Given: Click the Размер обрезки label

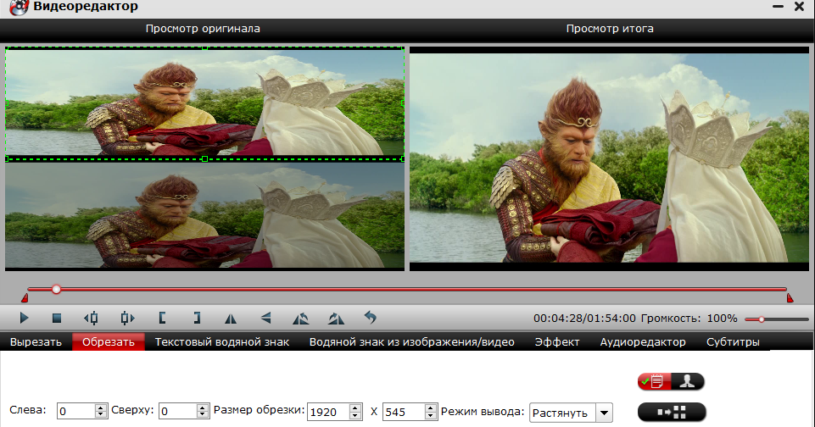Looking at the screenshot, I should [x=259, y=410].
